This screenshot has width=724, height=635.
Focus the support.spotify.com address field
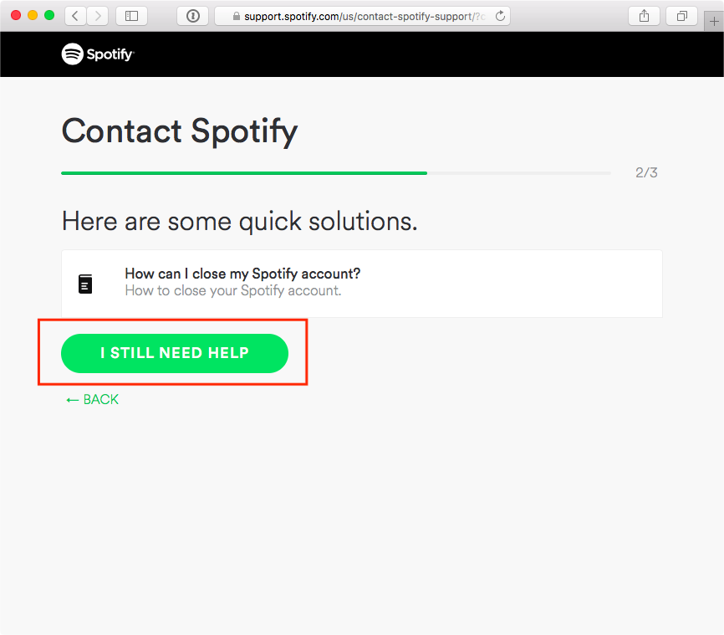(359, 16)
